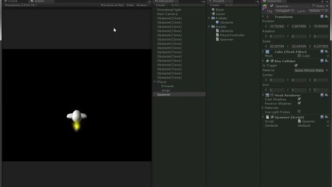Select Exhaust under Player in Hierarchy
Screen dimensions: 332x187
click(168, 86)
